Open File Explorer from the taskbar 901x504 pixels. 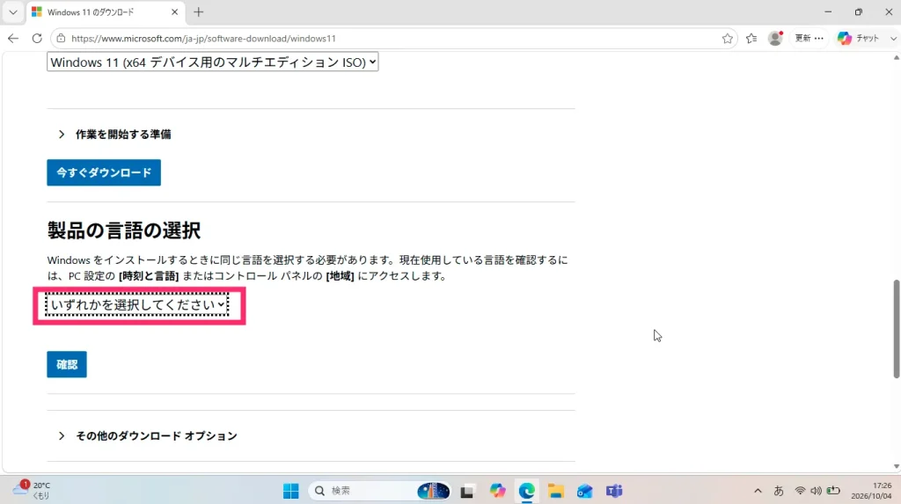tap(556, 491)
